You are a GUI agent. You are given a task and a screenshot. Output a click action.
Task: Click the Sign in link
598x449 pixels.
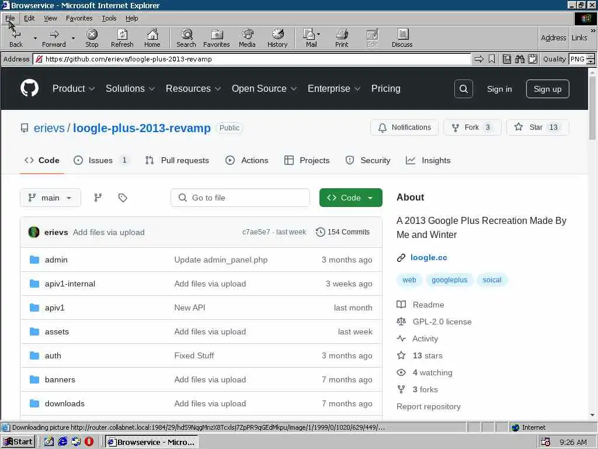point(499,89)
